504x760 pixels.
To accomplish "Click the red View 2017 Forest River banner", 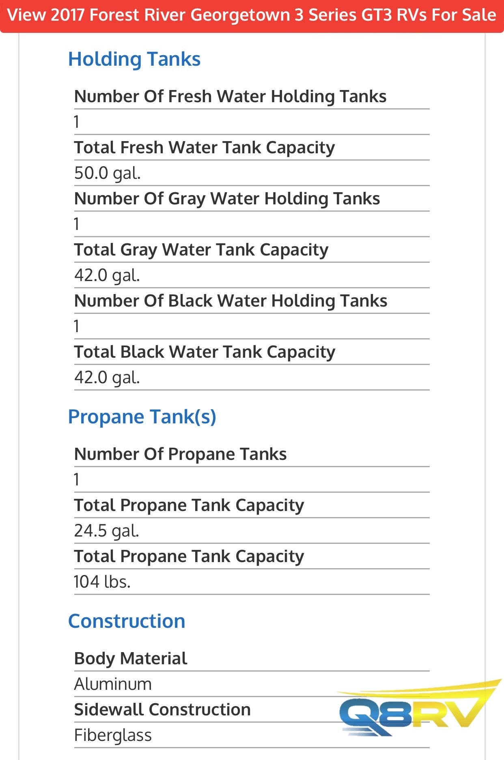I will [x=252, y=15].
